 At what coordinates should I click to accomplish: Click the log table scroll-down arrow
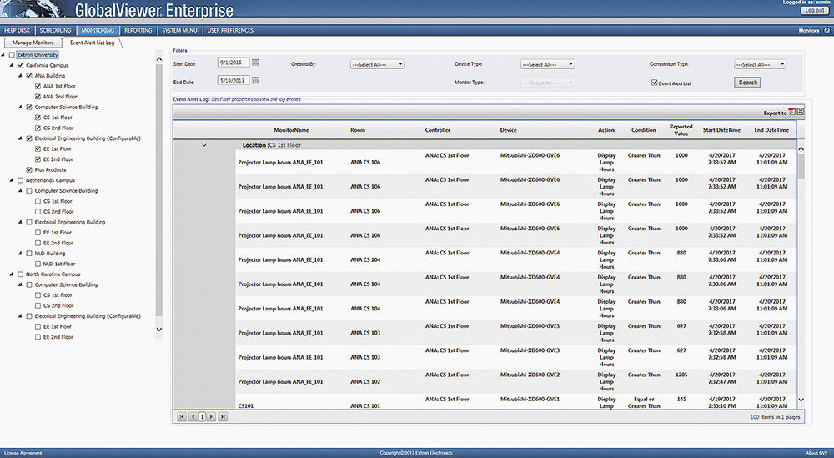pyautogui.click(x=801, y=400)
